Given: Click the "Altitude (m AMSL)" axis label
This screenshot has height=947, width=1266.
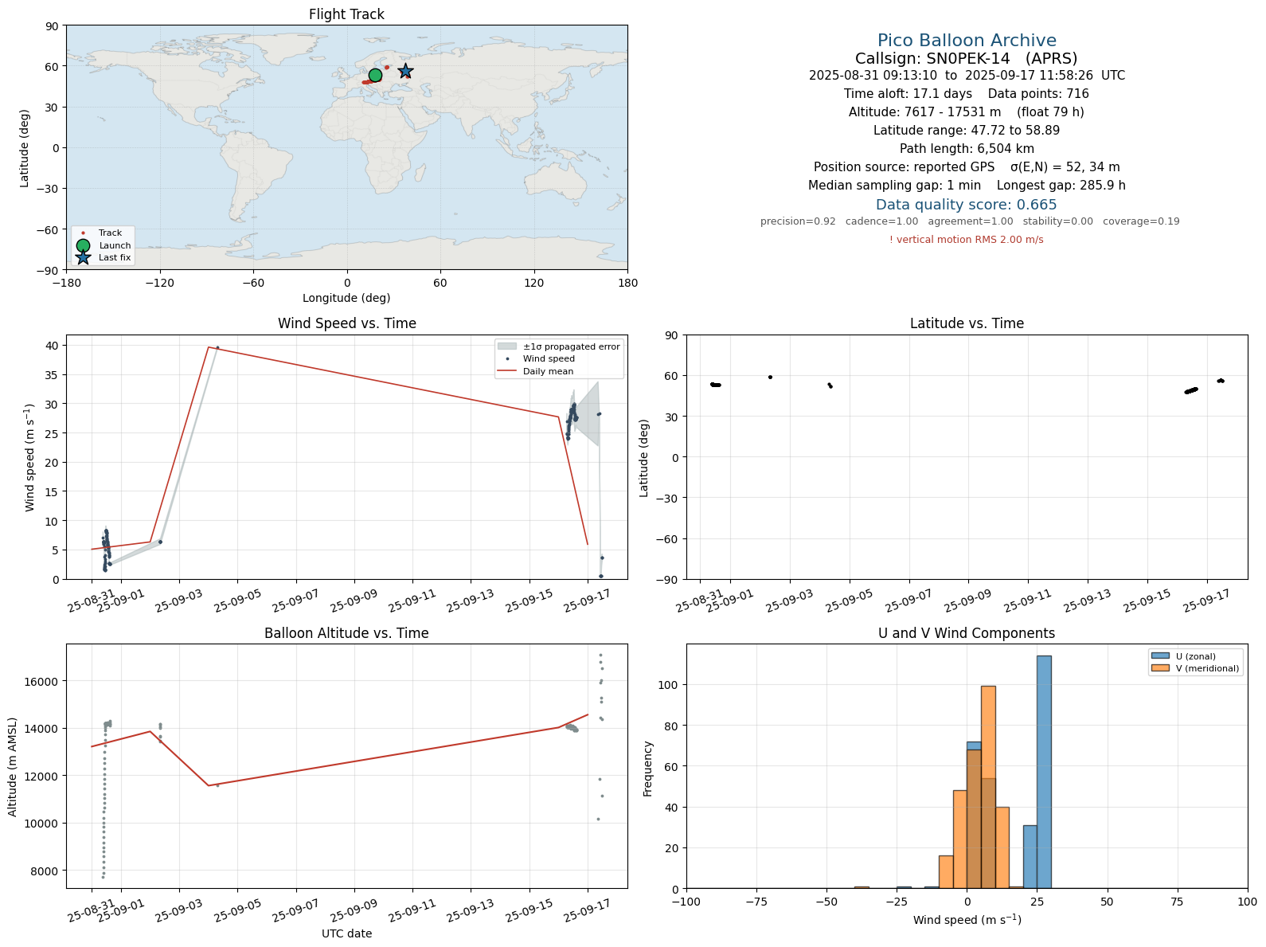Looking at the screenshot, I should [x=13, y=766].
